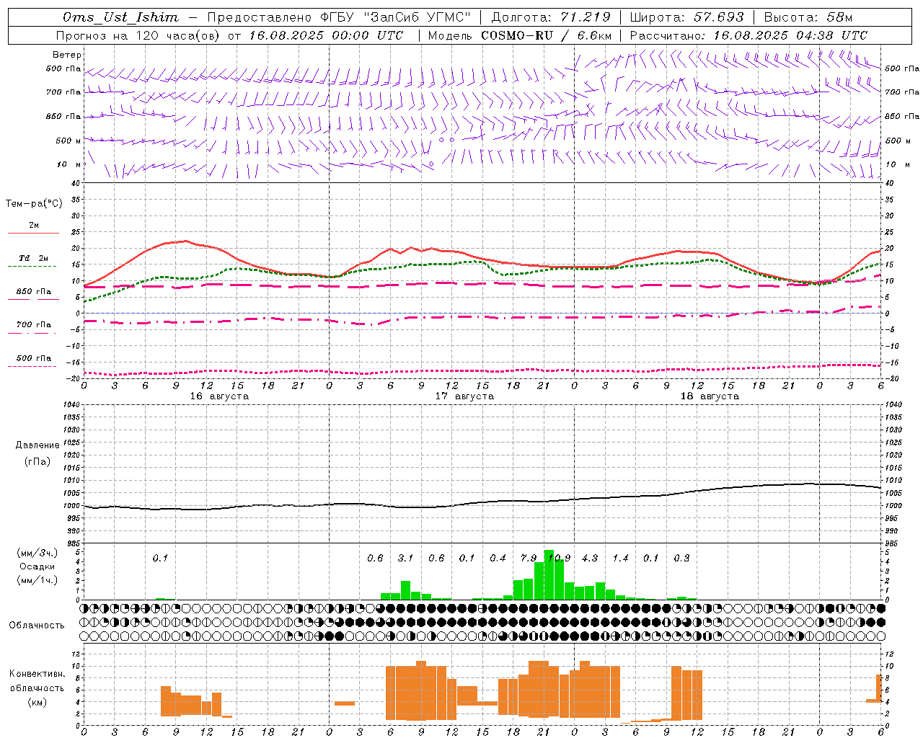This screenshot has width=923, height=738.
Task: Click the station name Oms_Ust_Ishim
Action: [120, 17]
